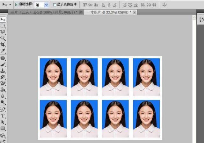The height and width of the screenshot is (143, 204).
Task: Click the top-left ID photo on canvas
Action: pyautogui.click(x=53, y=77)
